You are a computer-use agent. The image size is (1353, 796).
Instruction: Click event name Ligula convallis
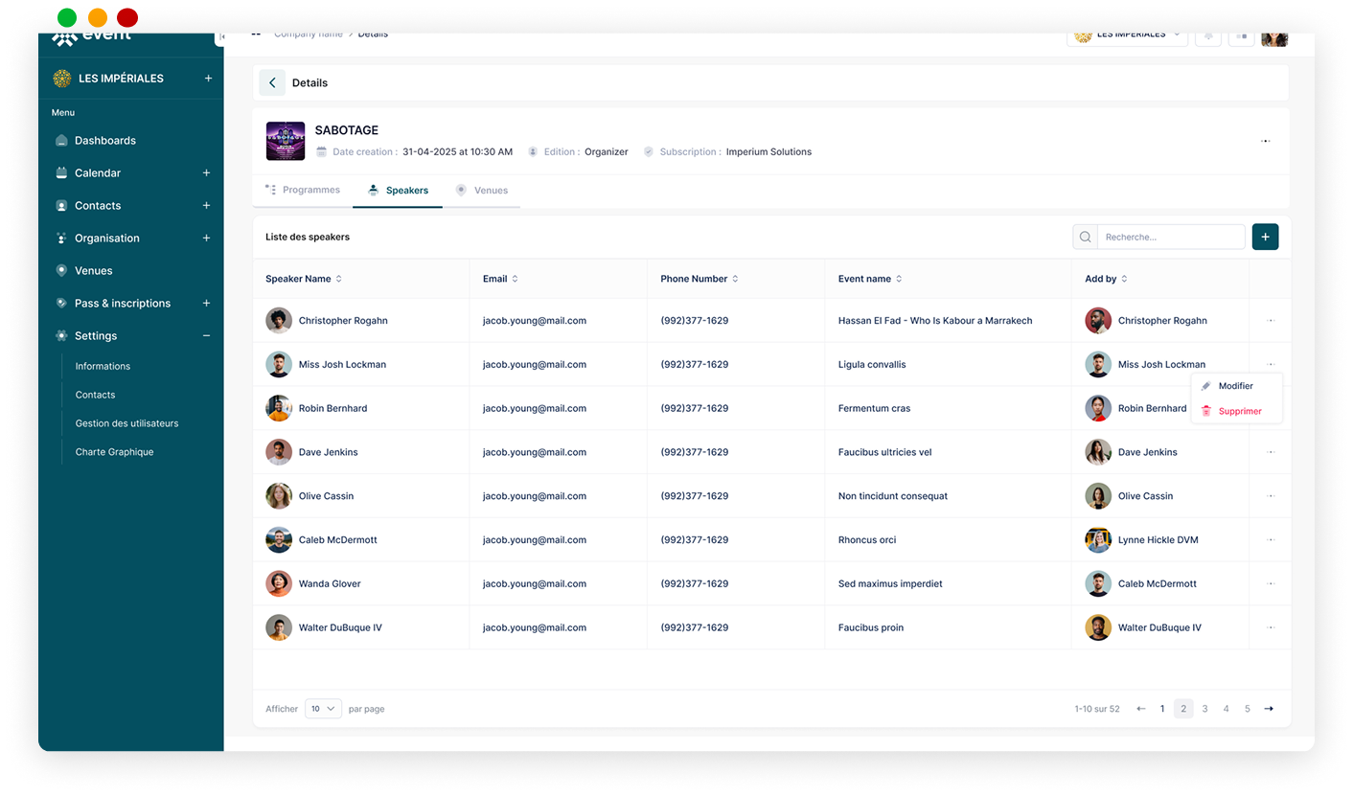872,365
